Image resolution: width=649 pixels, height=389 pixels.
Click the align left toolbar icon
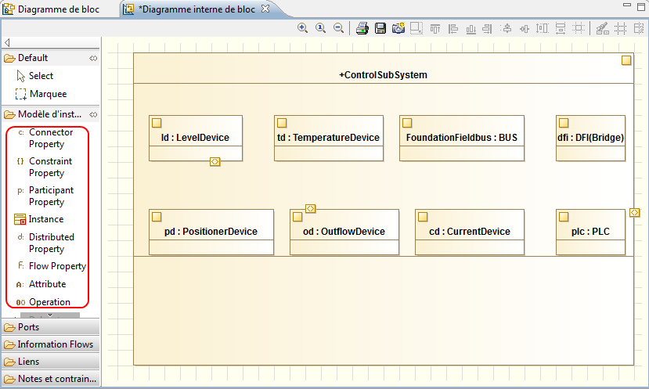click(453, 28)
